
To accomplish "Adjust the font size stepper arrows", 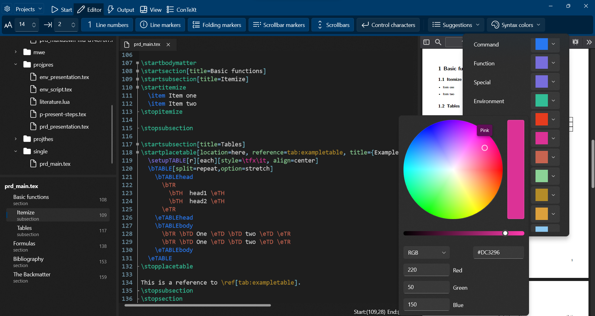I will click(x=34, y=25).
